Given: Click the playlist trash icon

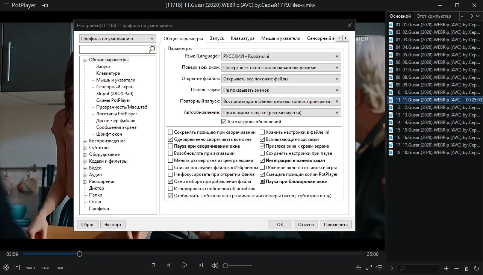Looking at the screenshot, I should (466, 269).
